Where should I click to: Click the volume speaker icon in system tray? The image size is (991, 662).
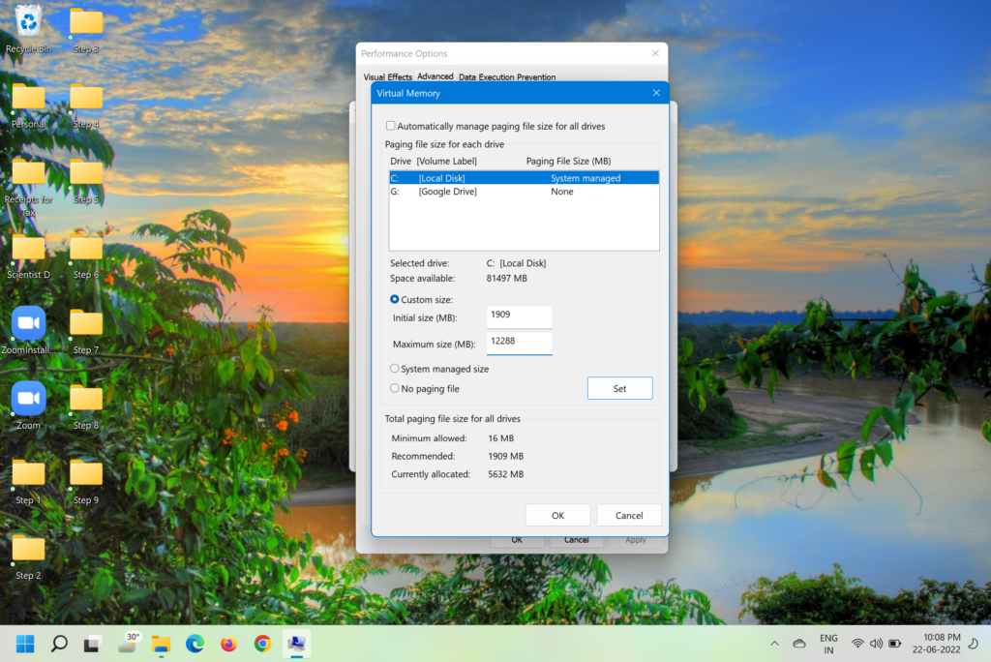click(x=876, y=644)
